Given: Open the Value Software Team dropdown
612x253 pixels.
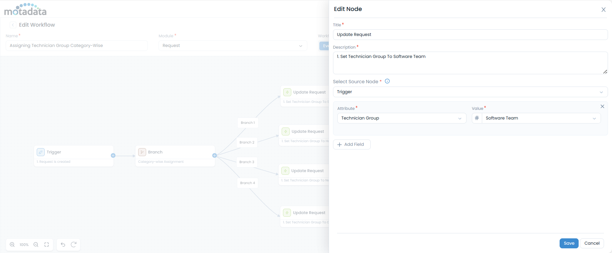Looking at the screenshot, I should click(541, 118).
